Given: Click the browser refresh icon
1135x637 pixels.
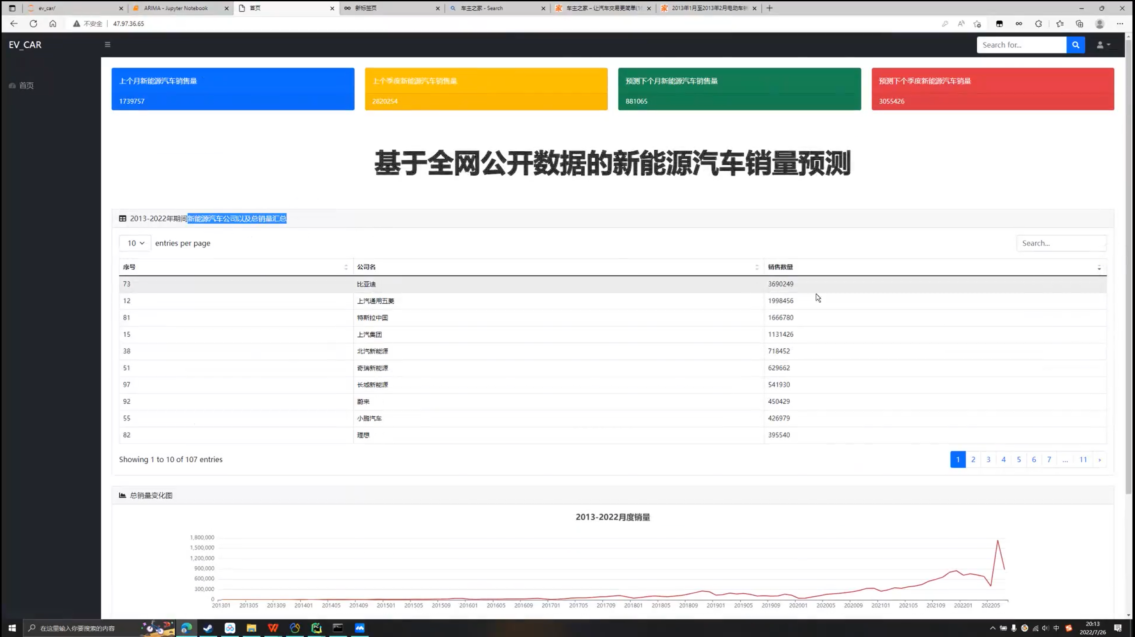Looking at the screenshot, I should click(x=33, y=24).
